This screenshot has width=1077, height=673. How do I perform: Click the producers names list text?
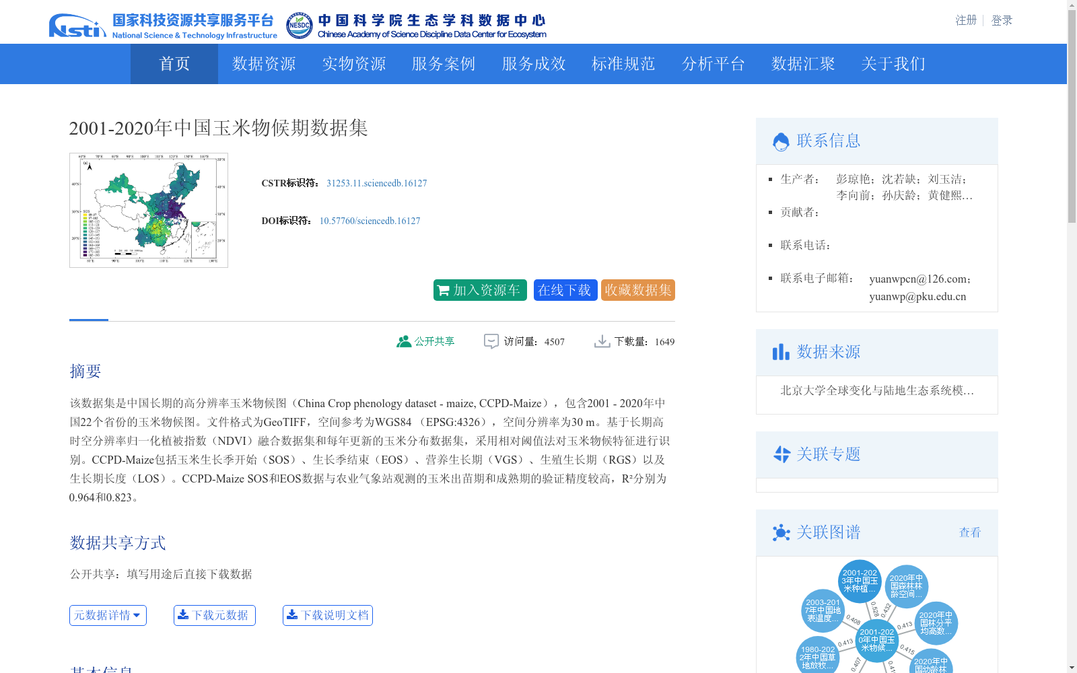tap(905, 187)
